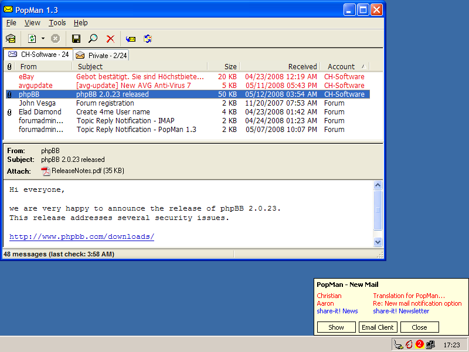This screenshot has width=469, height=352.
Task: Click the Email Client button
Action: point(378,327)
